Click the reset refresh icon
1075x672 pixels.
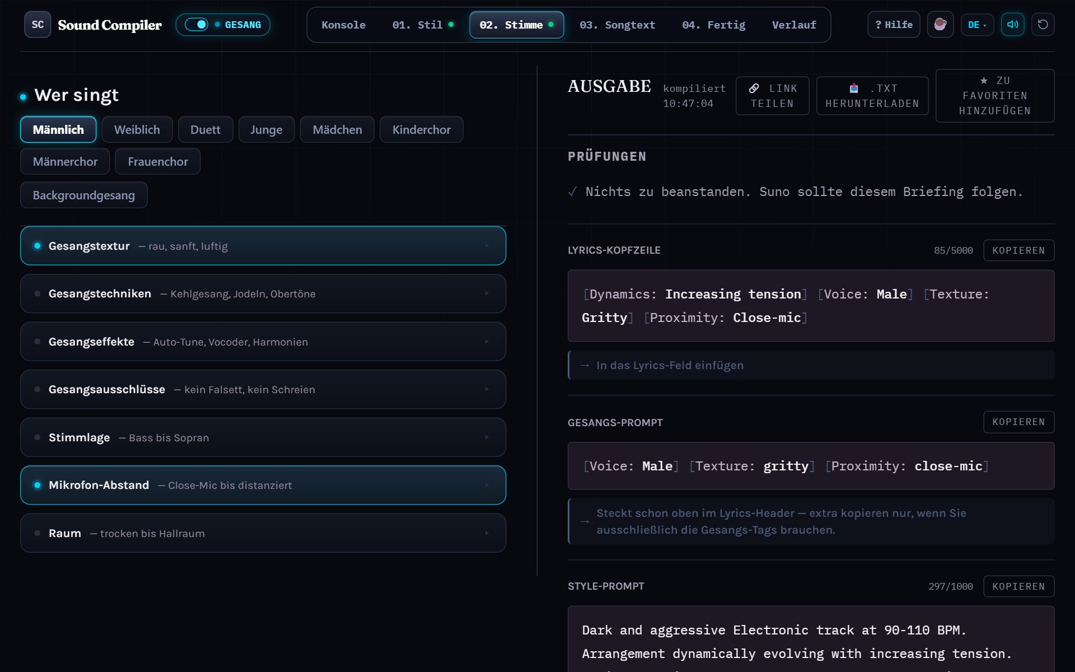[1043, 25]
